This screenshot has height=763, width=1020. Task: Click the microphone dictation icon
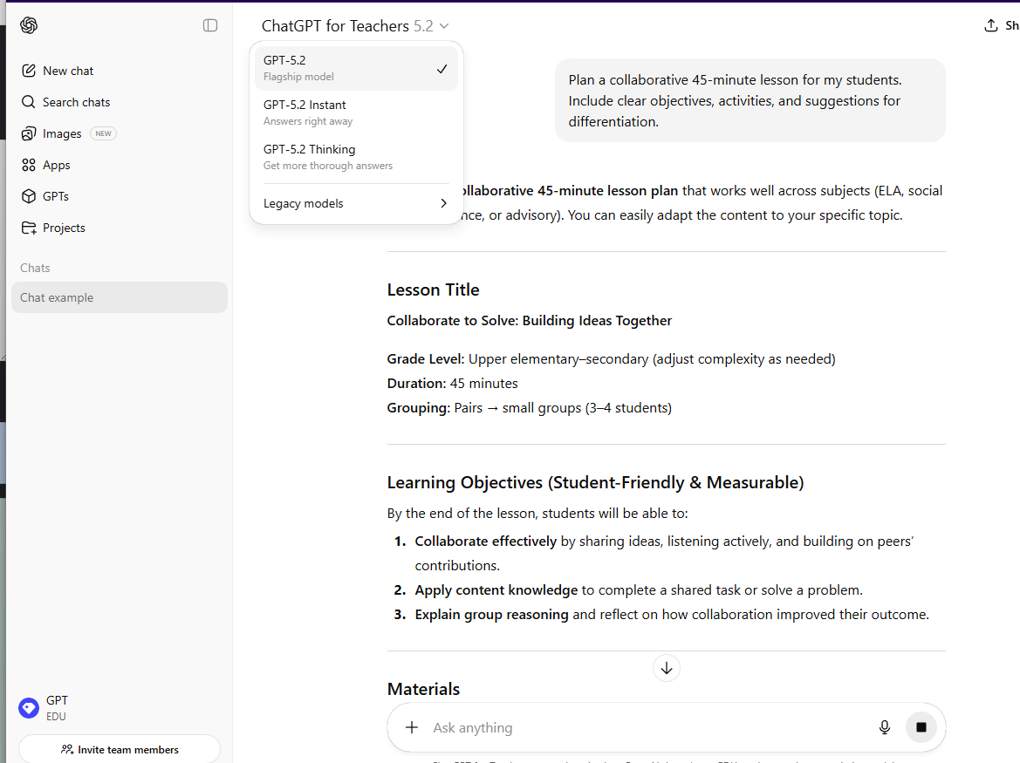coord(884,727)
